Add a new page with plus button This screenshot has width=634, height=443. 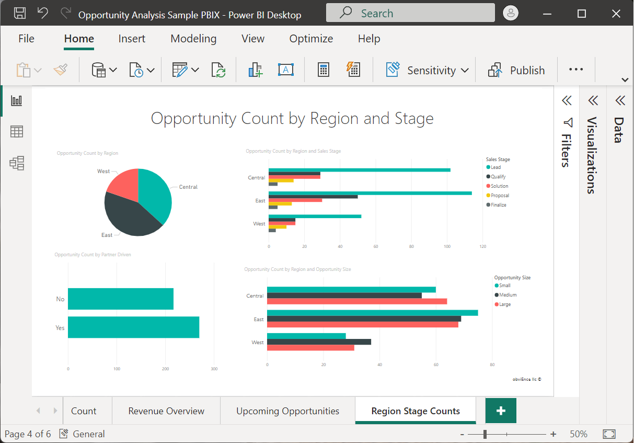(x=501, y=411)
